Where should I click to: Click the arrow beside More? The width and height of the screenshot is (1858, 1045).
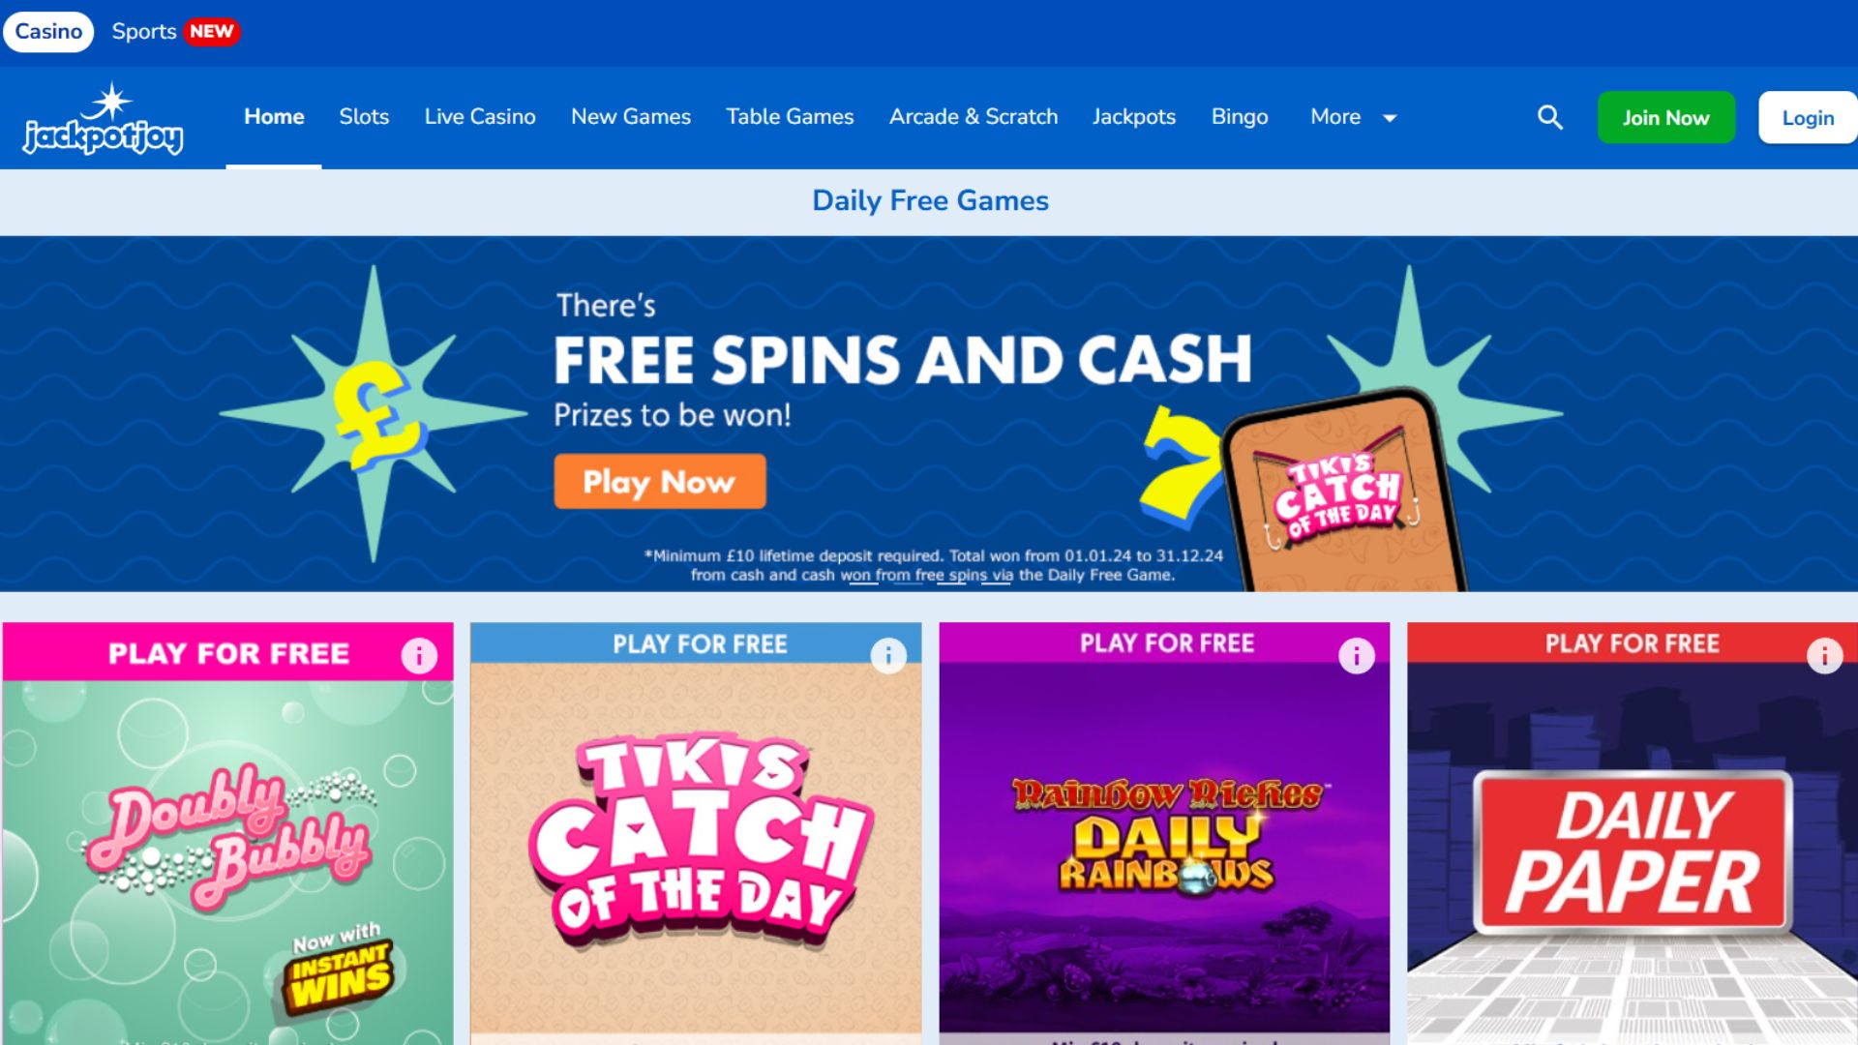1390,118
